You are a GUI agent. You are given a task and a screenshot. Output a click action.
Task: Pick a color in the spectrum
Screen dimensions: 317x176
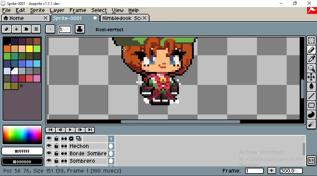tap(22, 134)
